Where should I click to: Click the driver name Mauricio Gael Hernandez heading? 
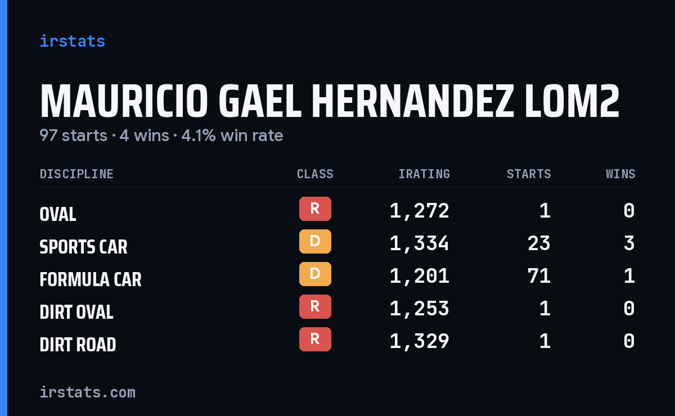coord(330,101)
